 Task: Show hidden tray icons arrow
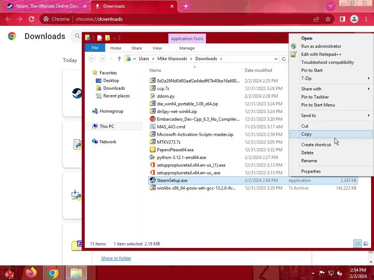[x=313, y=273]
